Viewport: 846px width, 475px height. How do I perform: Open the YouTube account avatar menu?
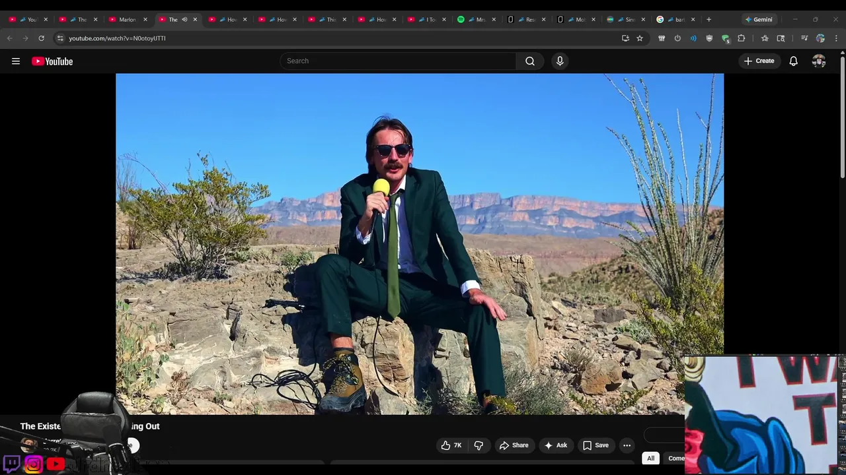click(x=819, y=61)
